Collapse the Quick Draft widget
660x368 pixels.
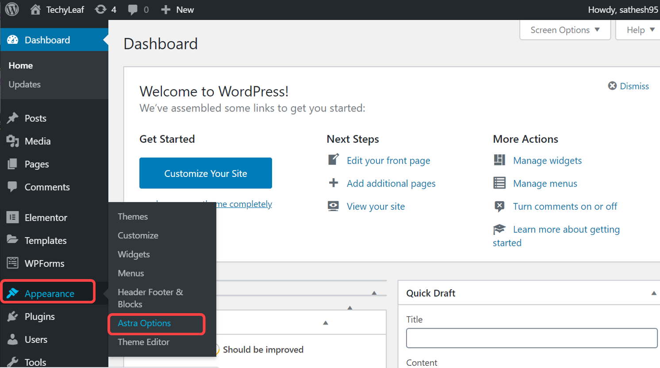[x=653, y=293]
